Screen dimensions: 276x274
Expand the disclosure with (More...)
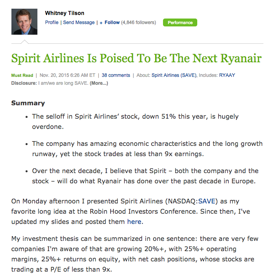point(99,83)
